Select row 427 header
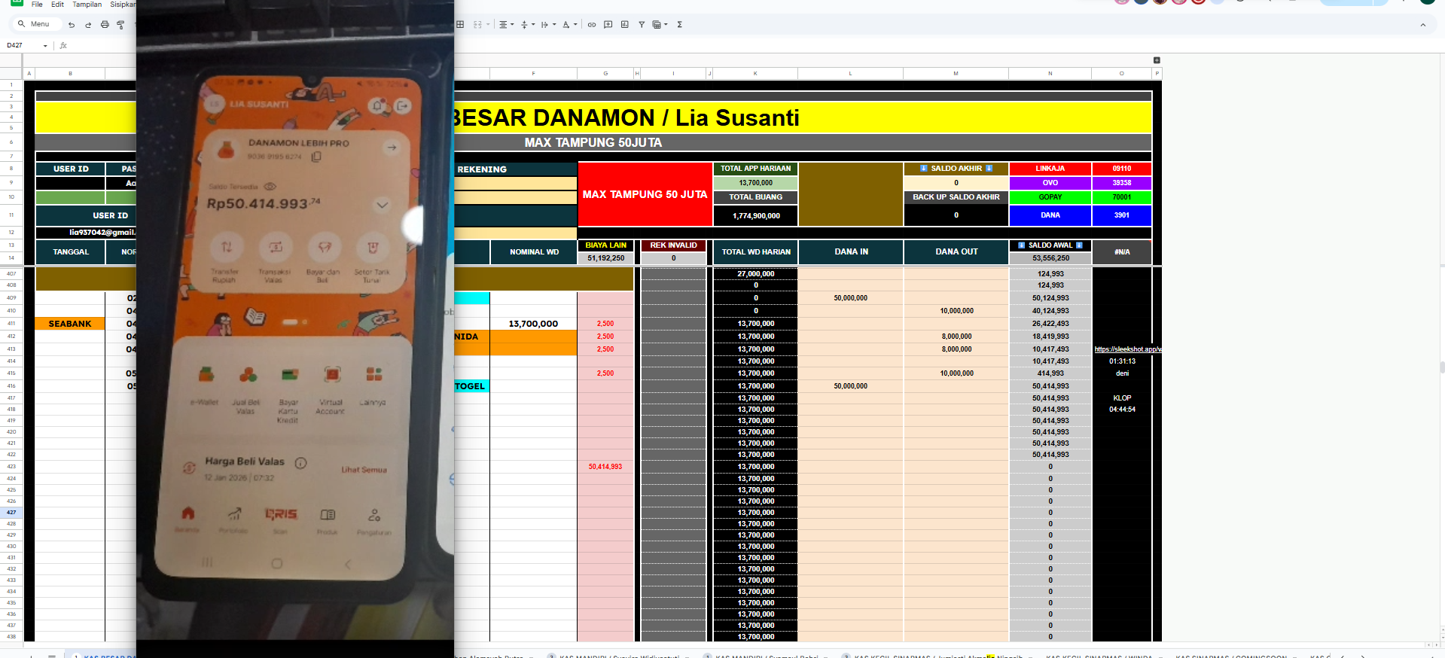The height and width of the screenshot is (658, 1445). (11, 513)
